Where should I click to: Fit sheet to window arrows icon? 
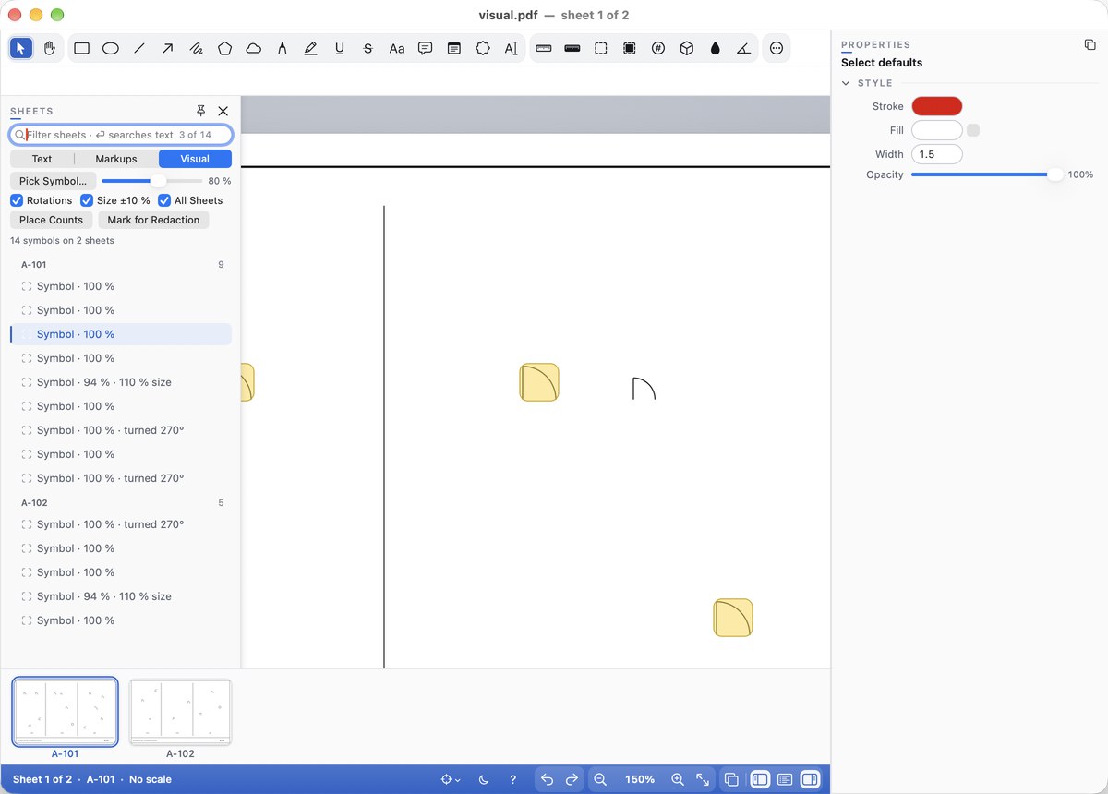tap(703, 779)
